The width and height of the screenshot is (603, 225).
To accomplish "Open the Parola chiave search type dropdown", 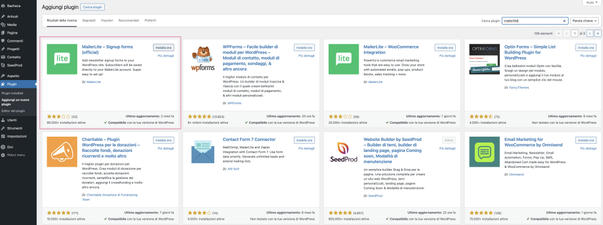I will tap(585, 21).
